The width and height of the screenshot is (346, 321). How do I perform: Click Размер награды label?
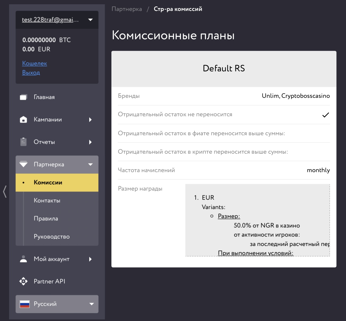pos(140,189)
